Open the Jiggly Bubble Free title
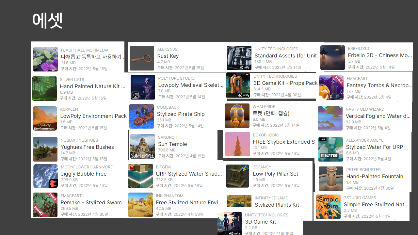The image size is (418, 235). coord(84,174)
